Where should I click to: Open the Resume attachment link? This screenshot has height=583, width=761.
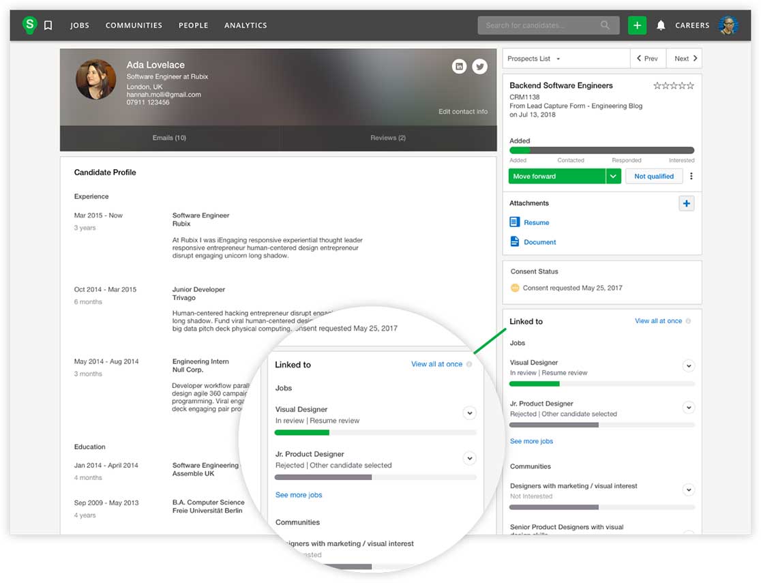pyautogui.click(x=536, y=223)
